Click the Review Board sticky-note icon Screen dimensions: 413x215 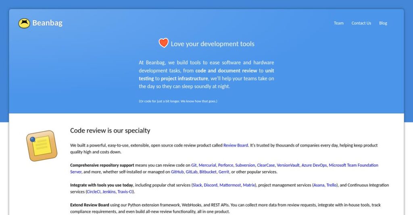tap(42, 146)
